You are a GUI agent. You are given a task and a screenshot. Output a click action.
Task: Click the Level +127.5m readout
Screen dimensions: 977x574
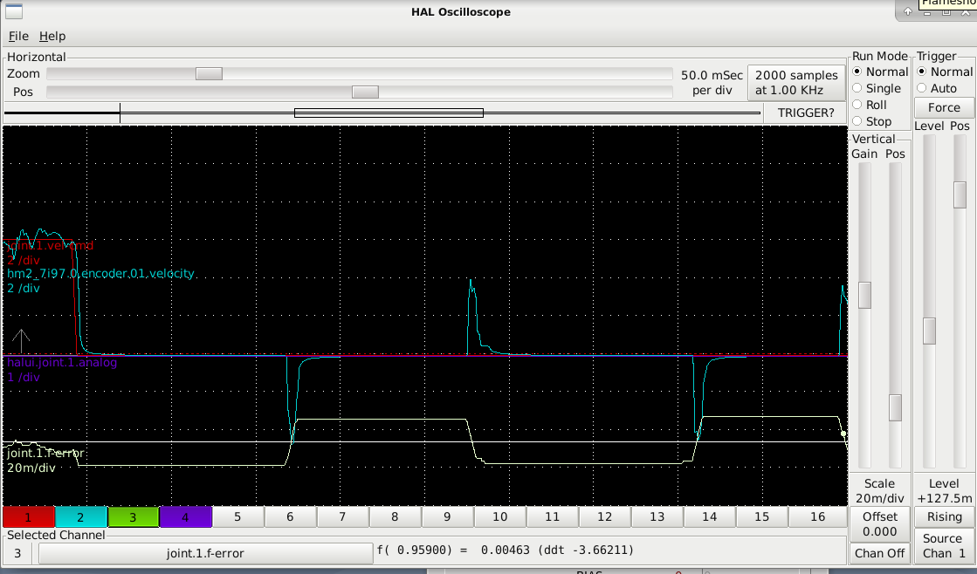944,490
